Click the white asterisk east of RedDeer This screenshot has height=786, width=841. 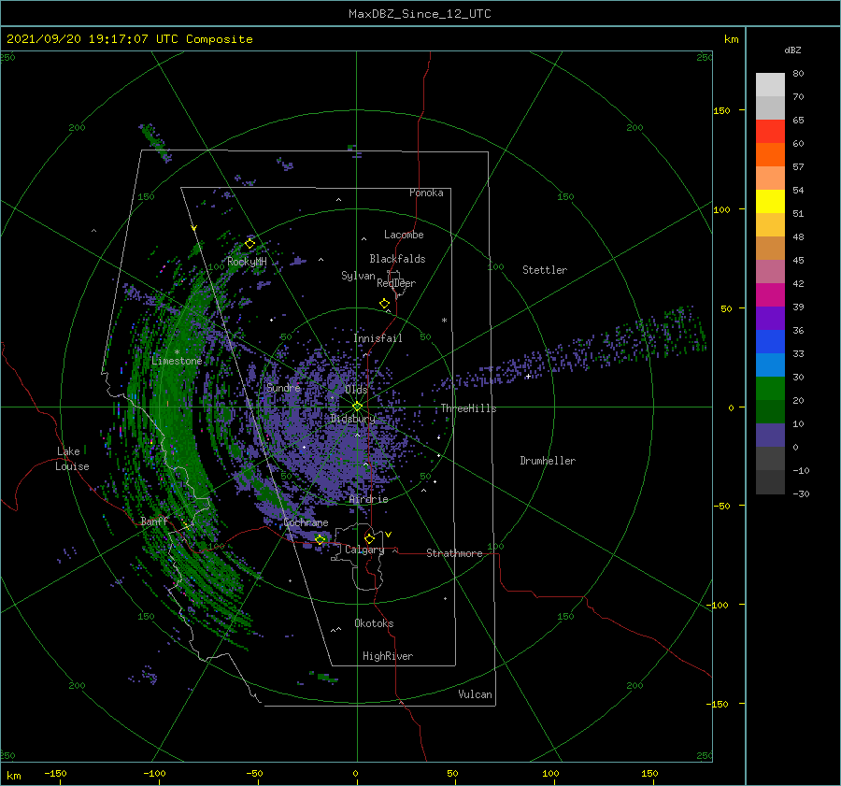(x=444, y=321)
